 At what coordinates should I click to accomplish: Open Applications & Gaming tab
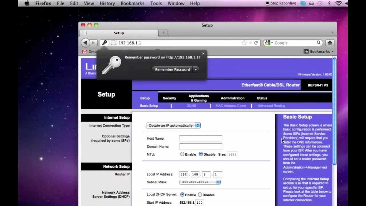(198, 98)
